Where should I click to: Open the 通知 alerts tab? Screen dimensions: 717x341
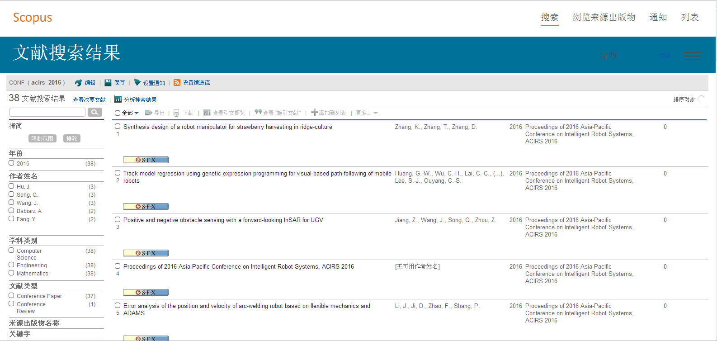(658, 17)
